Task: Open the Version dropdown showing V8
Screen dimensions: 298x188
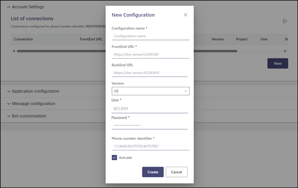Action: click(150, 91)
